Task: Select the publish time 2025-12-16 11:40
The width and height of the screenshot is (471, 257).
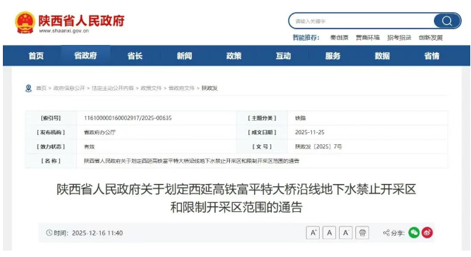Action: click(97, 233)
